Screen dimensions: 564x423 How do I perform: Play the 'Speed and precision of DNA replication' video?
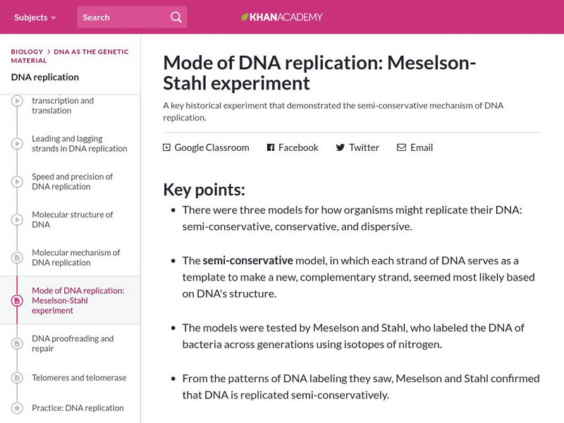[16, 181]
